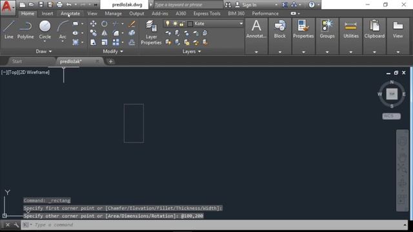Add a new drawing tab with plus
The width and height of the screenshot is (413, 232).
pyautogui.click(x=110, y=61)
